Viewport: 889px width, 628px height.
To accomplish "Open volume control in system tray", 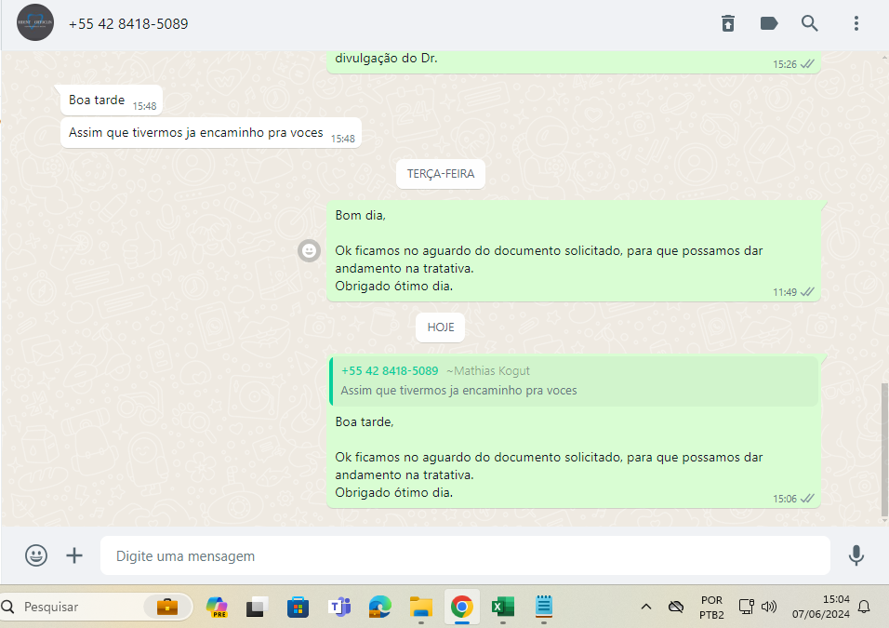I will click(769, 607).
